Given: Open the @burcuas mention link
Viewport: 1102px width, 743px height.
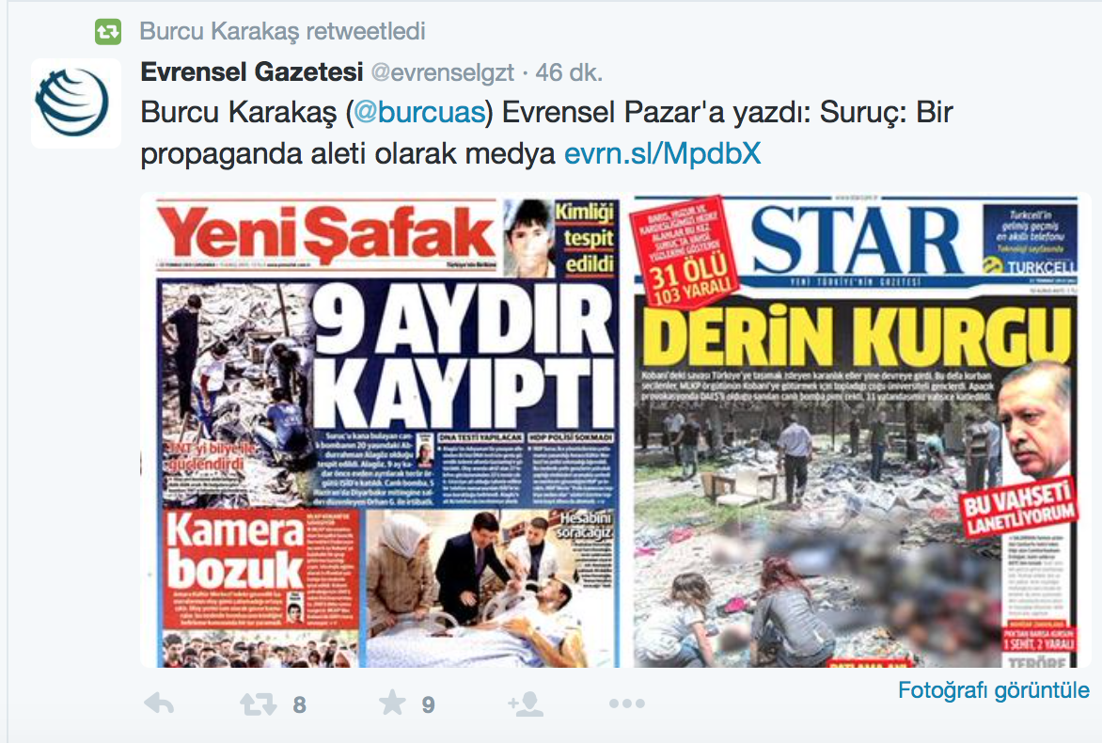Looking at the screenshot, I should tap(418, 113).
